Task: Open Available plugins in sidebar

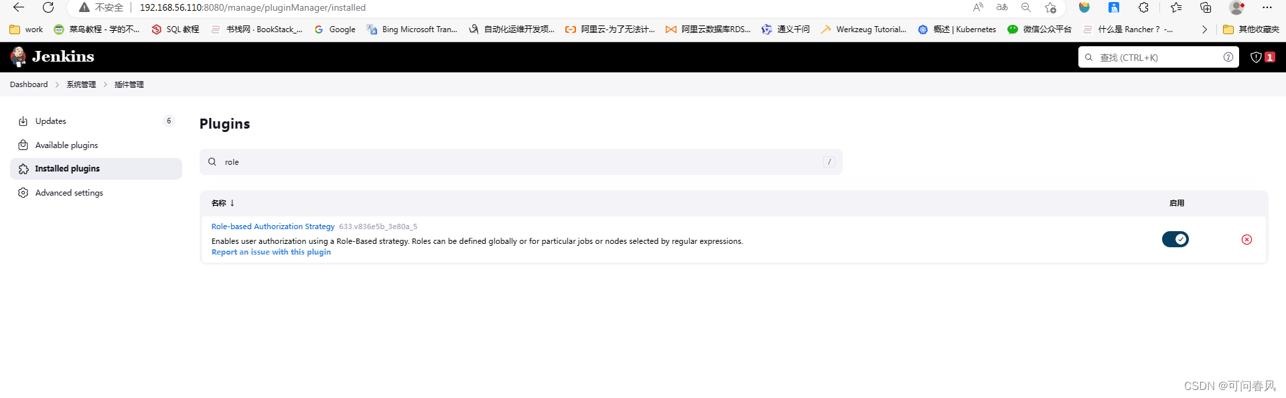Action: point(96,145)
